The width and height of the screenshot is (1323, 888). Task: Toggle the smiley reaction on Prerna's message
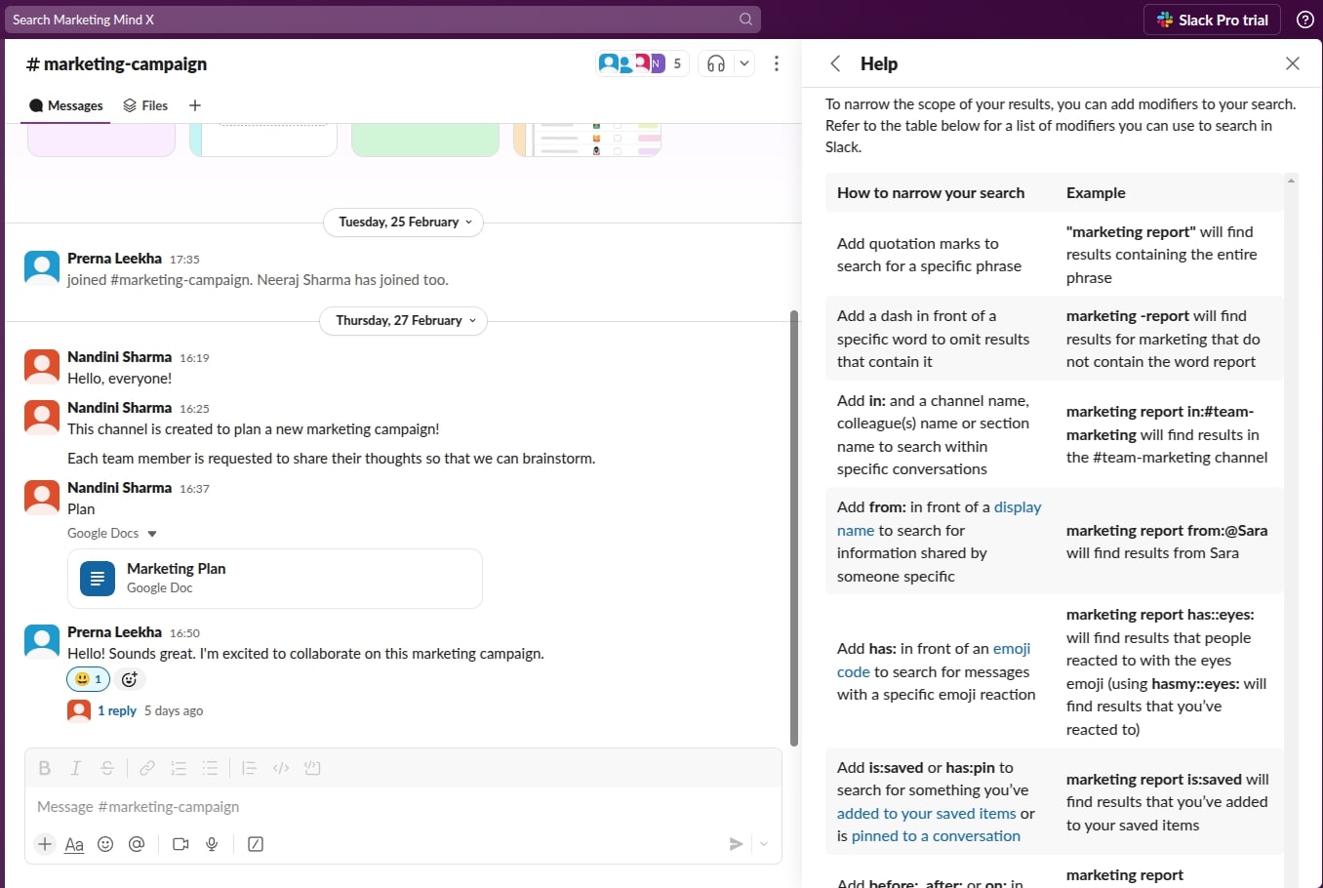88,679
